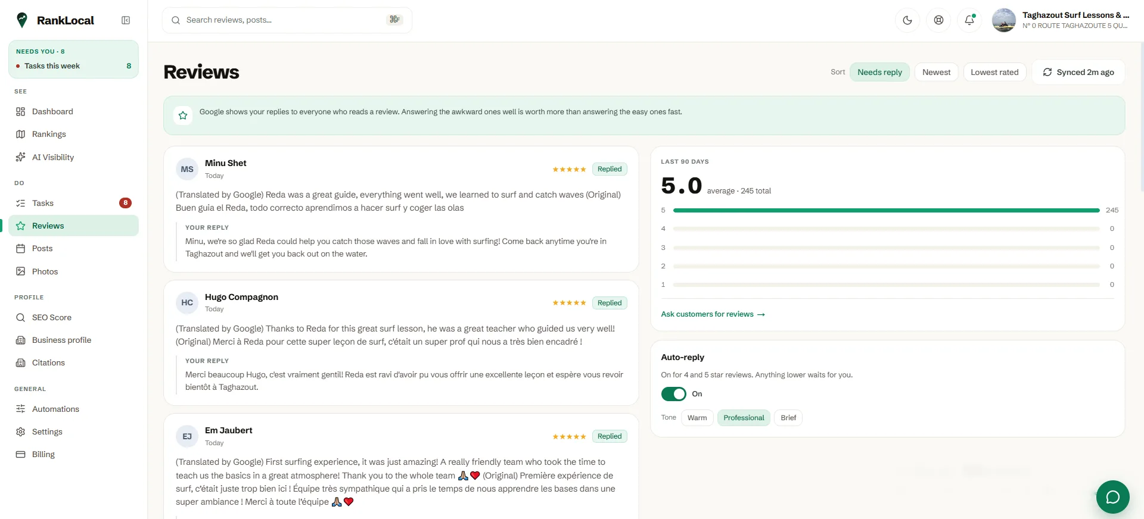Open the Reviews sidebar item
This screenshot has height=519, width=1144.
tap(73, 226)
